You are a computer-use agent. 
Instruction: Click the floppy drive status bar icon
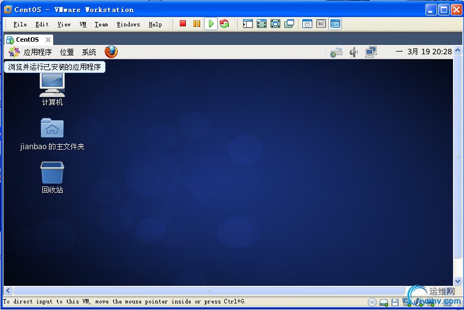point(395,302)
